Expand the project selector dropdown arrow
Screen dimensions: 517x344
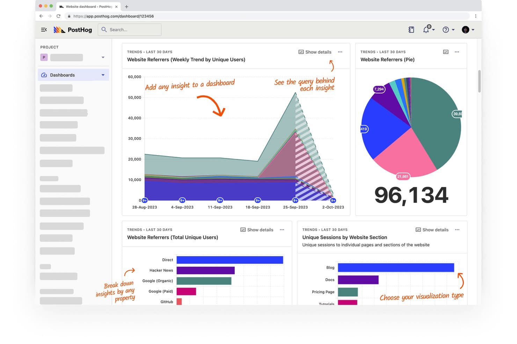[103, 57]
